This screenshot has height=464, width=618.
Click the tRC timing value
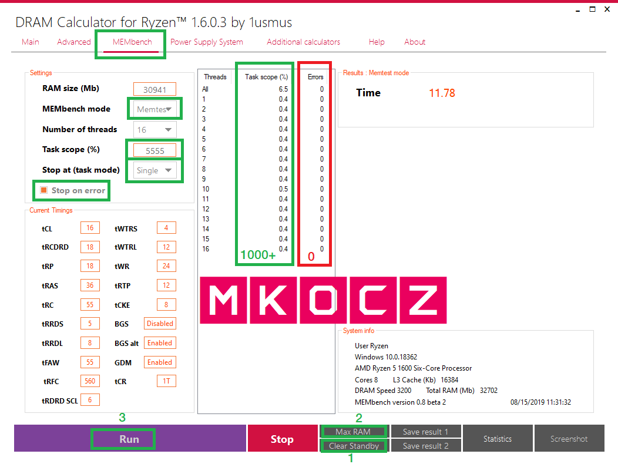(x=90, y=304)
